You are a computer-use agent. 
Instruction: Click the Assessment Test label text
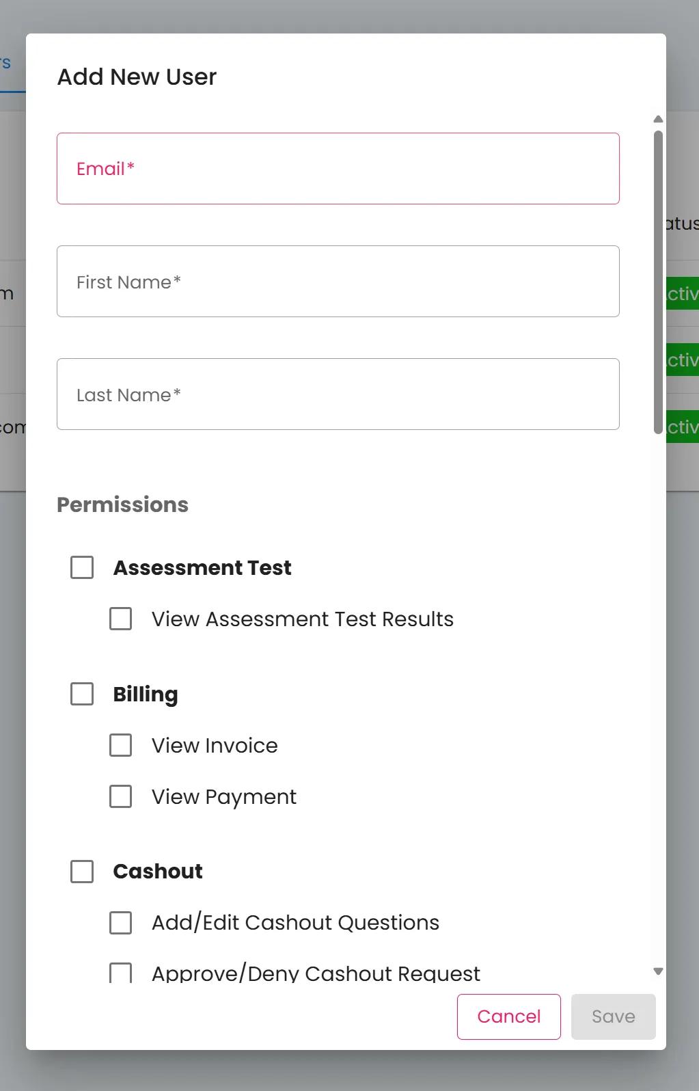[202, 567]
